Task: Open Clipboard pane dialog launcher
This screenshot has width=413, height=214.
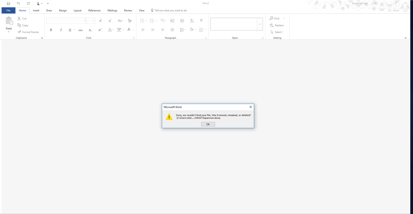Action: tap(42, 38)
